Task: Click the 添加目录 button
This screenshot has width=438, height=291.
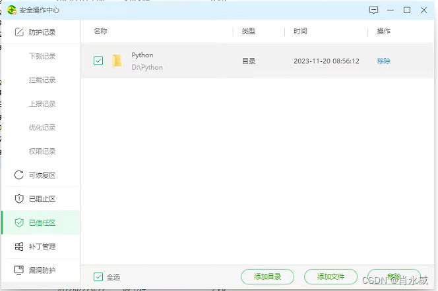Action: pyautogui.click(x=268, y=277)
